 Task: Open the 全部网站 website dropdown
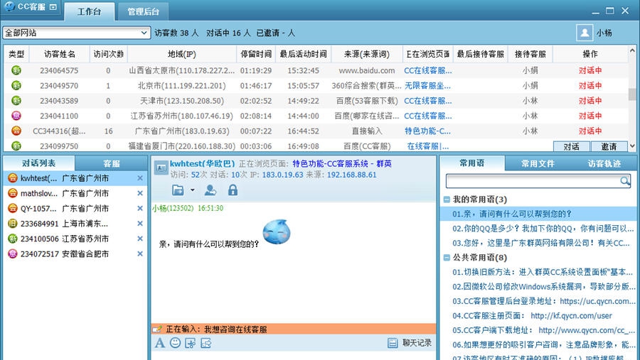(76, 33)
